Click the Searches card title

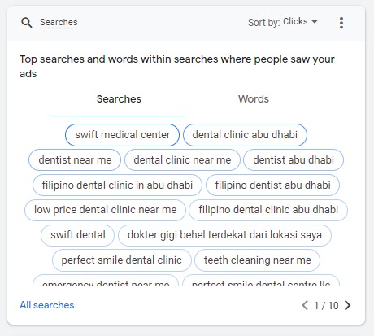59,22
